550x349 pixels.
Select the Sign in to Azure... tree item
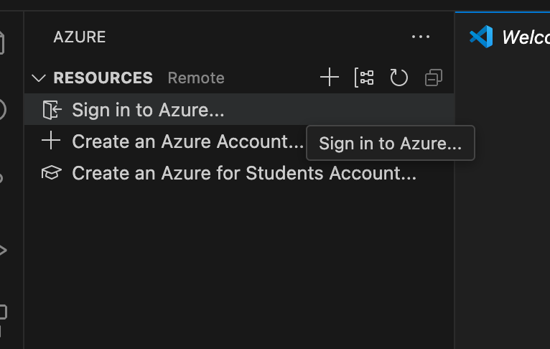(x=148, y=110)
